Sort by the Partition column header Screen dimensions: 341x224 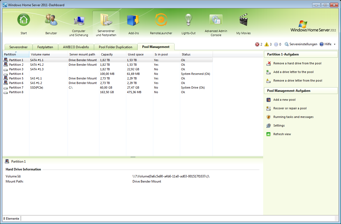pyautogui.click(x=16, y=54)
